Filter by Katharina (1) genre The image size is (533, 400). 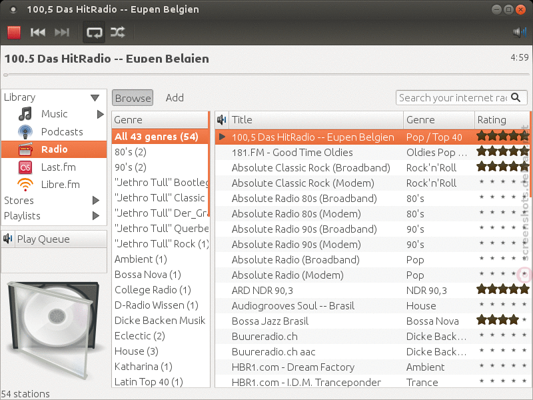(x=160, y=366)
